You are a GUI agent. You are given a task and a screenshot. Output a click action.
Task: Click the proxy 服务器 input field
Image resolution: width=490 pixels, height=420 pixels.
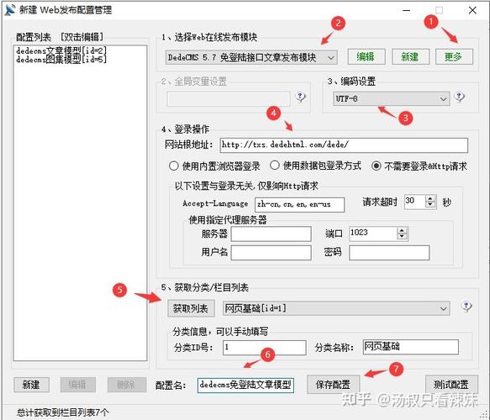(271, 234)
